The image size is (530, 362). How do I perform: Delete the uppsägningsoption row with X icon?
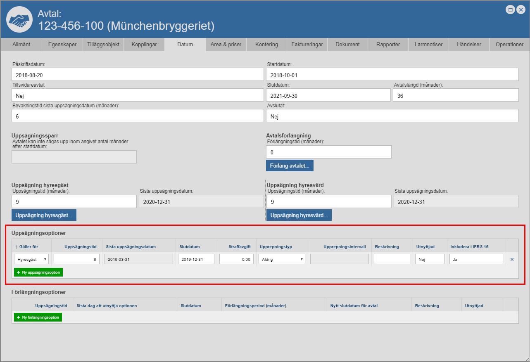pos(512,259)
